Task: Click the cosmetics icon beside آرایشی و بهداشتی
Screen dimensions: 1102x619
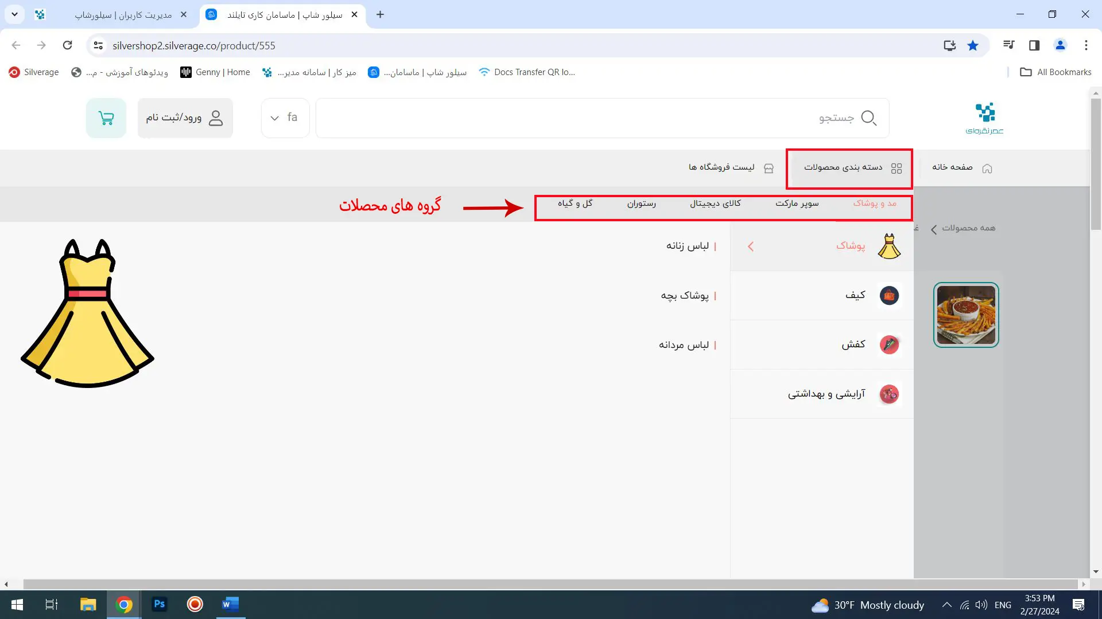Action: pos(889,394)
